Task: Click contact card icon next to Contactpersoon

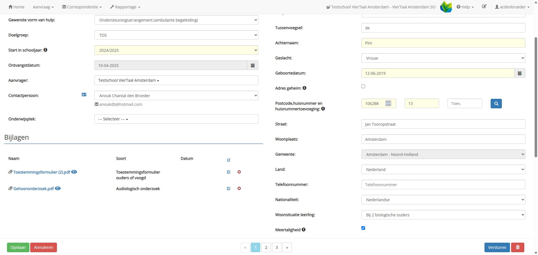Action: tap(84, 95)
